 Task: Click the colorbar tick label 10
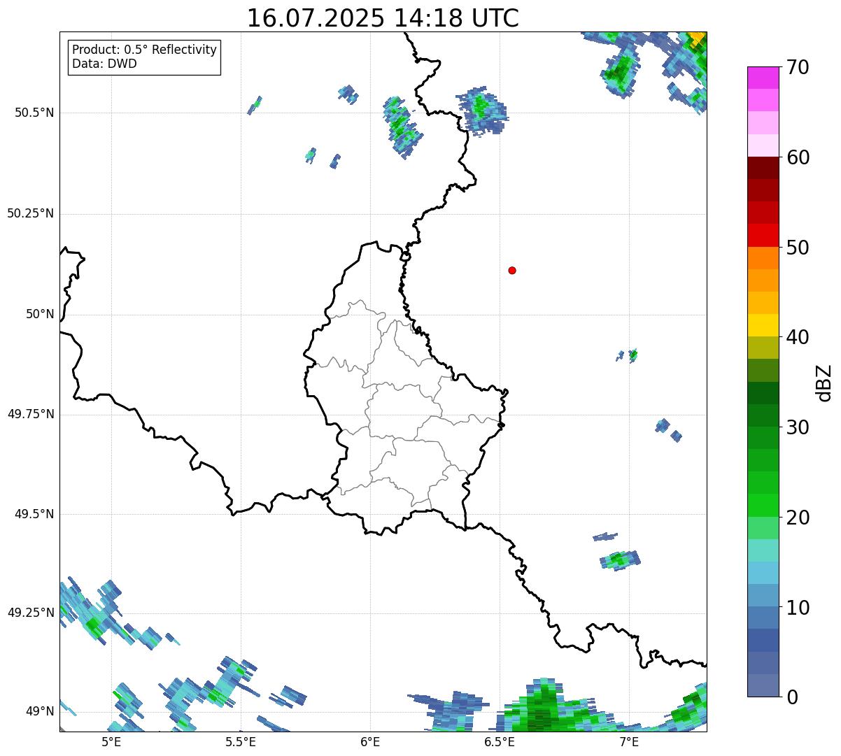click(798, 608)
